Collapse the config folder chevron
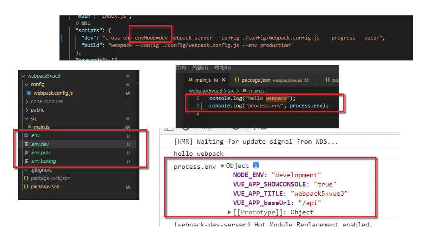Image resolution: width=427 pixels, height=239 pixels. [x=26, y=85]
